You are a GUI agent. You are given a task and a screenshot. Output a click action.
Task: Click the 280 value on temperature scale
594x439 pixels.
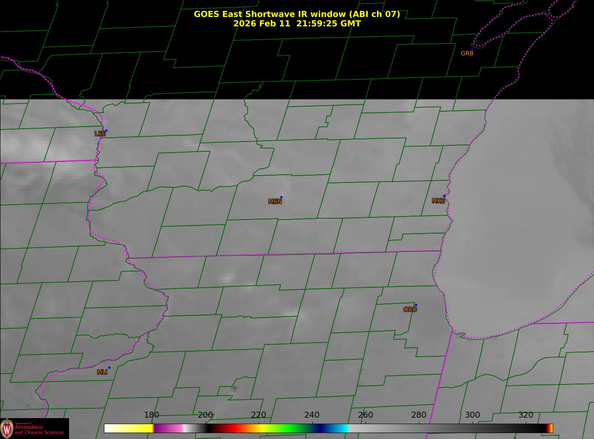(x=419, y=415)
